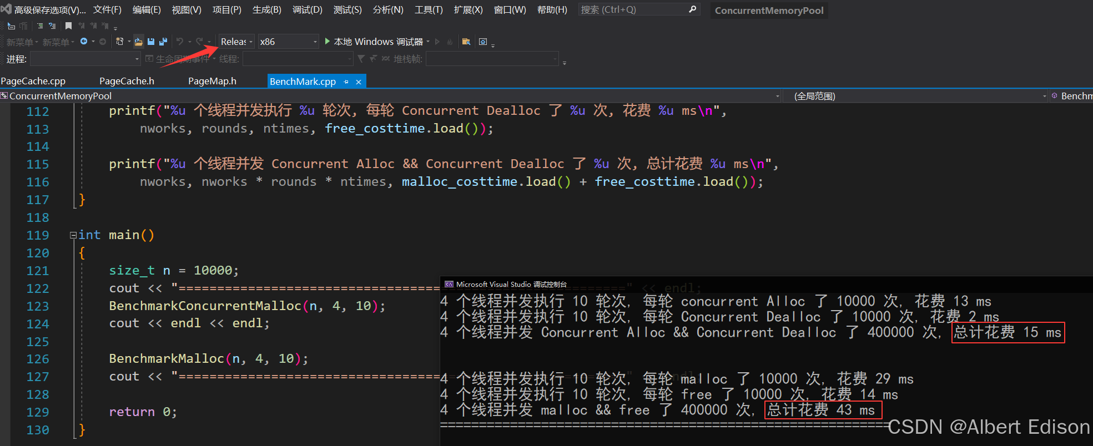Open the 分析(N) menu
The width and height of the screenshot is (1093, 446).
click(x=388, y=9)
